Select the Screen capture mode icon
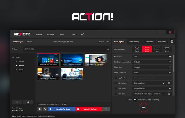 tap(147, 49)
